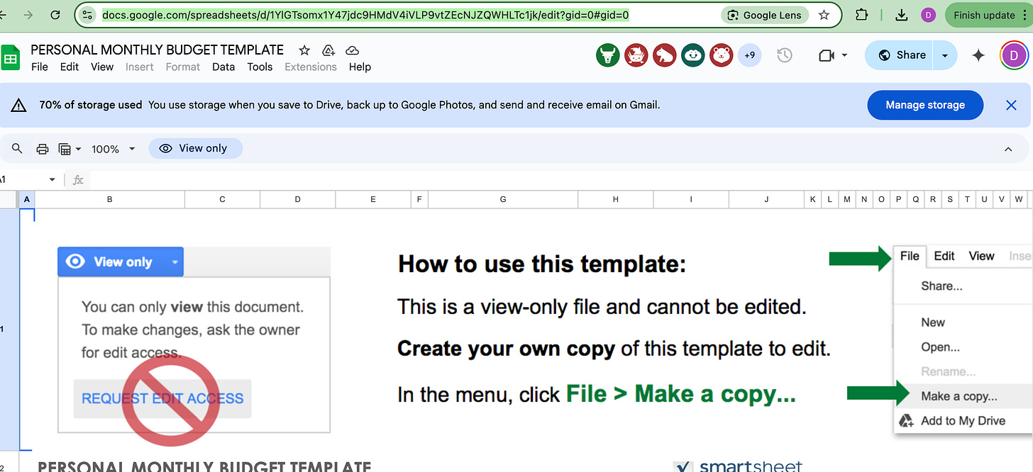
Task: Select row 1 header
Action: click(9, 330)
